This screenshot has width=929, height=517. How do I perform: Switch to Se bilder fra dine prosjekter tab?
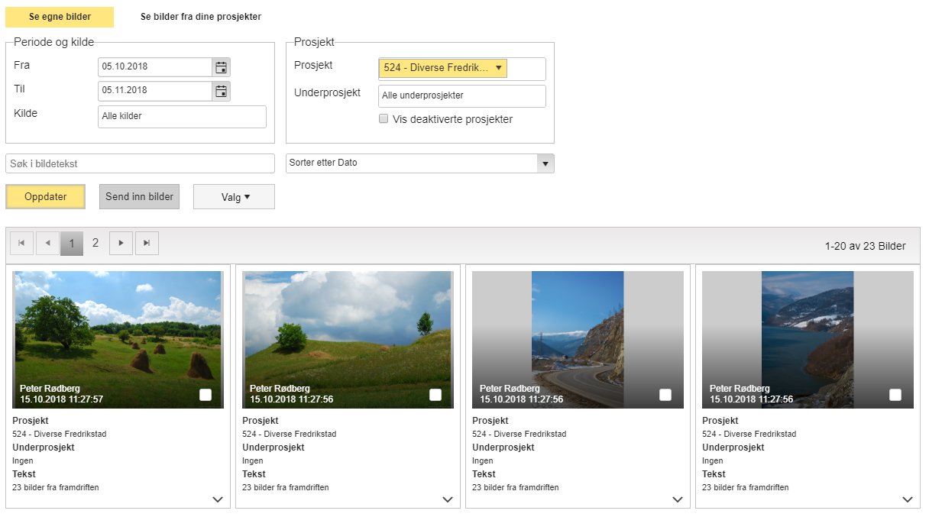pos(201,17)
